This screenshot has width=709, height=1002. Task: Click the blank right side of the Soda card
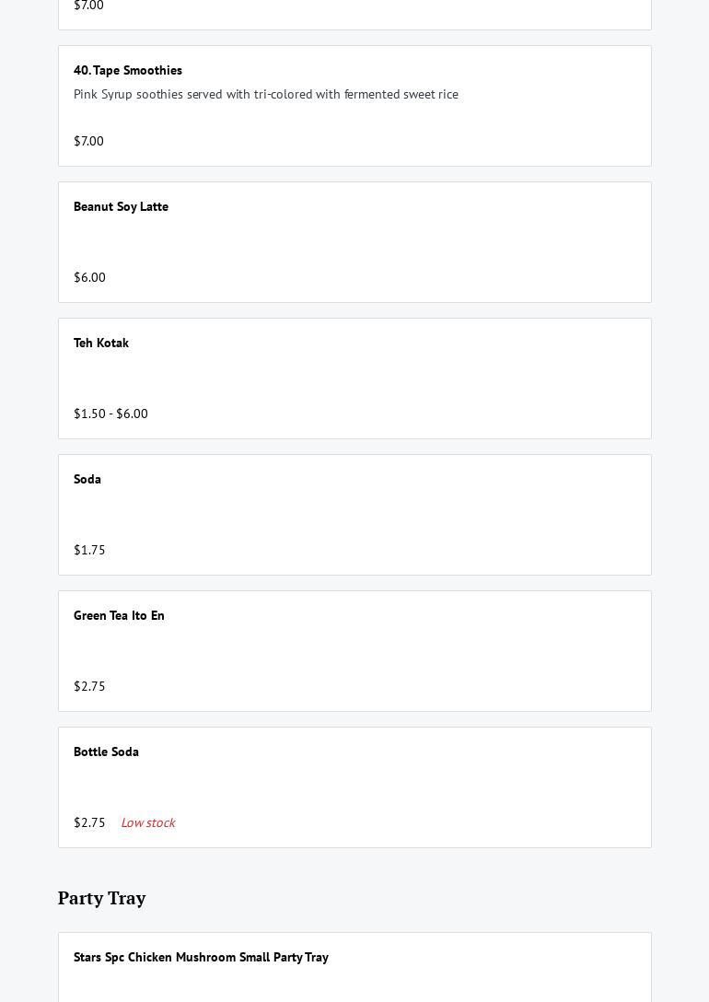click(x=506, y=515)
